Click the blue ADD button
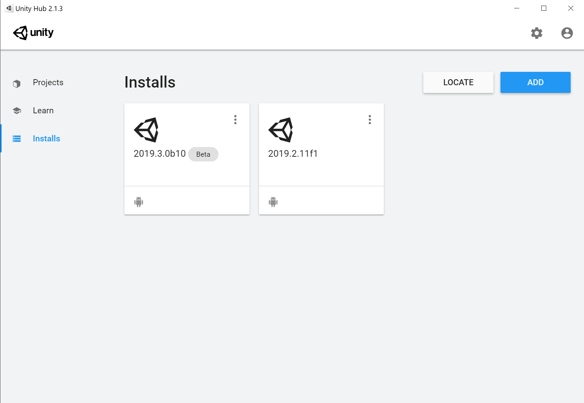The width and height of the screenshot is (584, 403). tap(536, 82)
